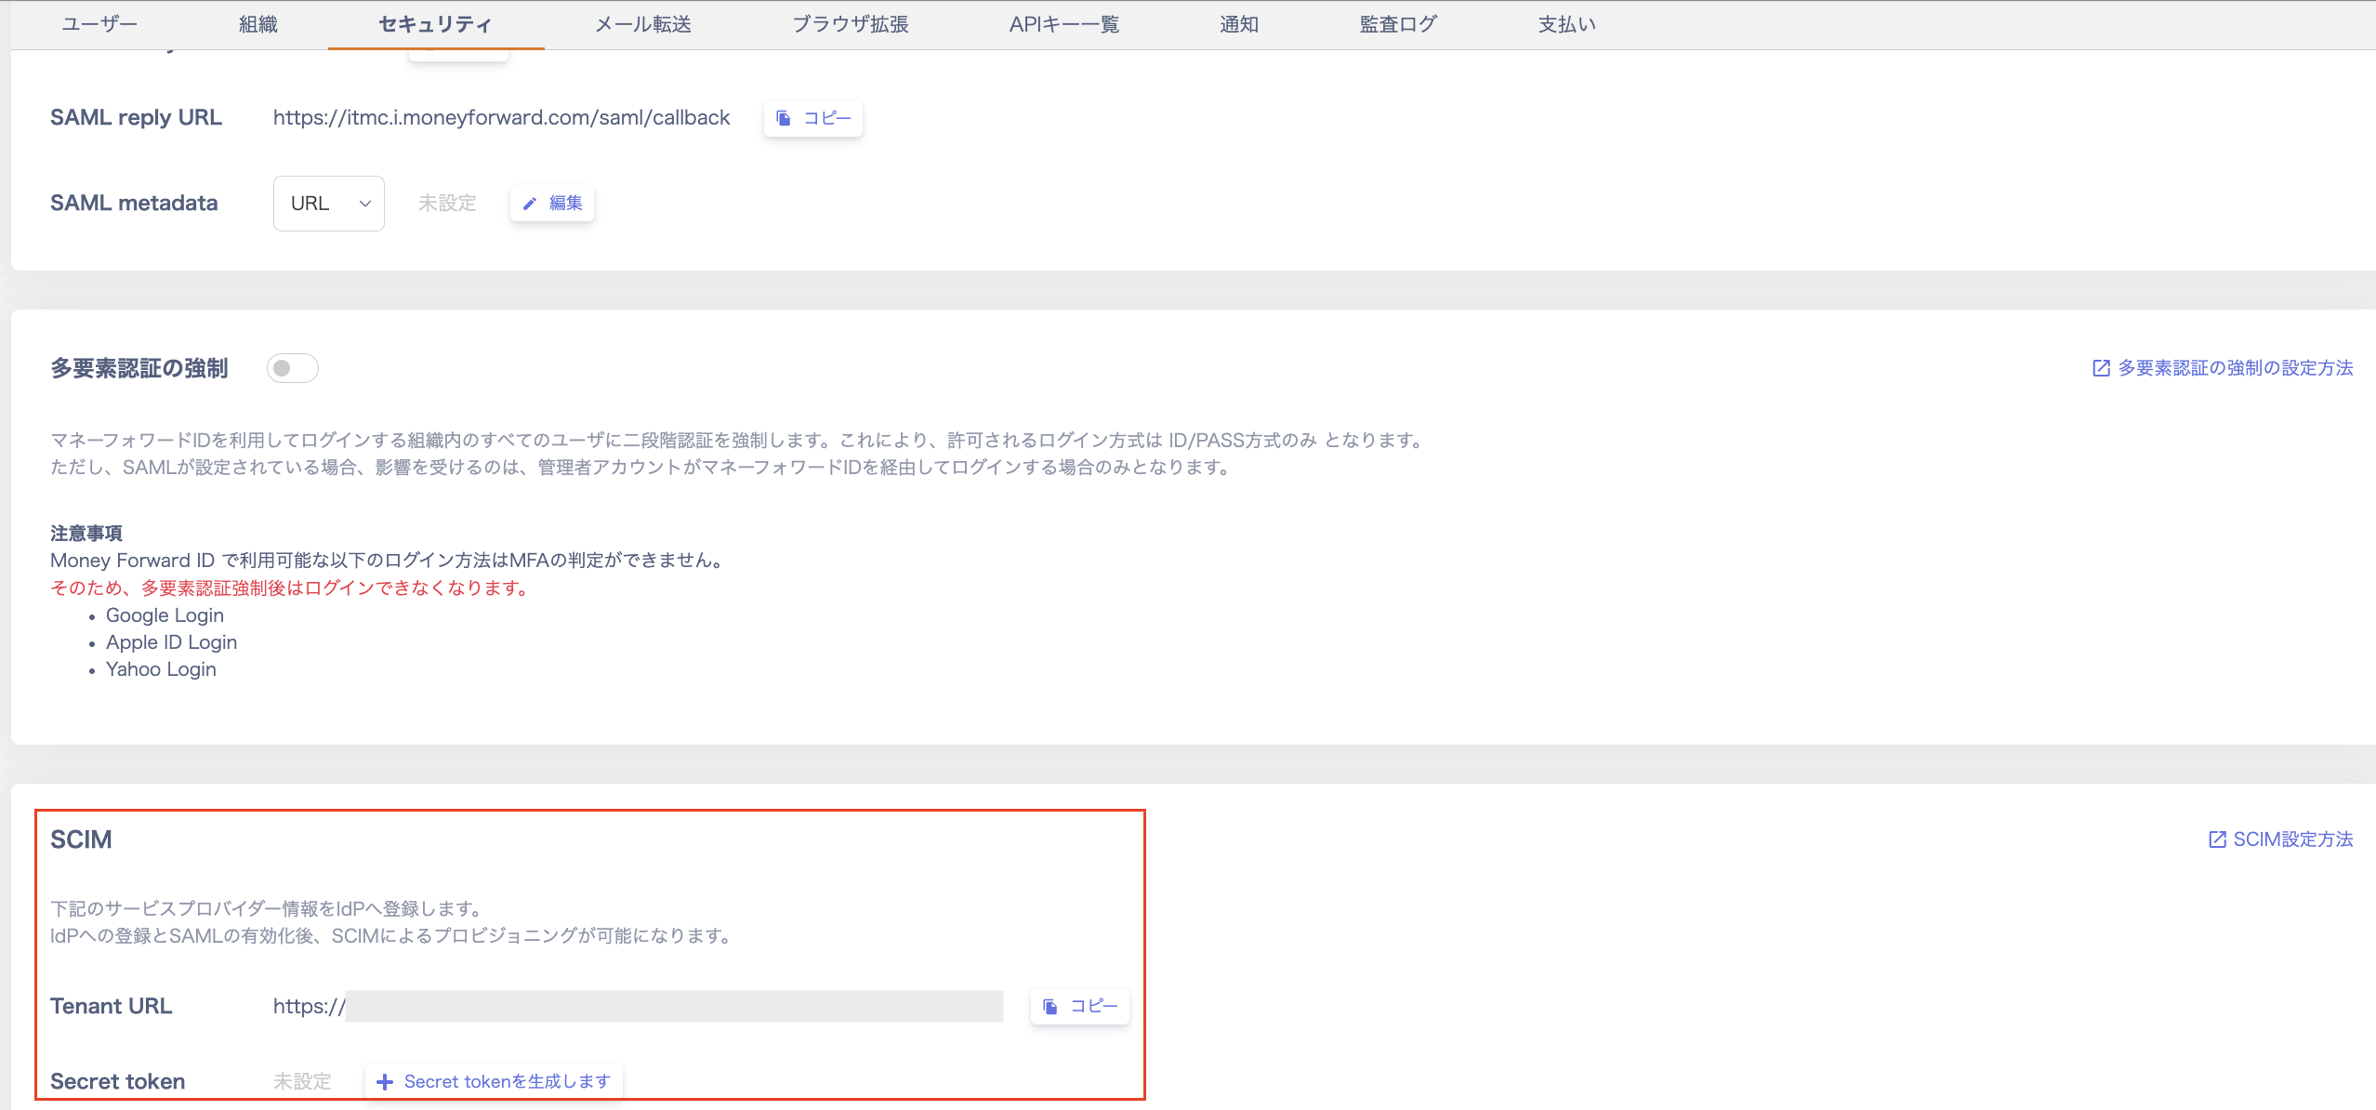The image size is (2376, 1110).
Task: Click external link icon for 多要素認証 guide
Action: pyautogui.click(x=2101, y=368)
